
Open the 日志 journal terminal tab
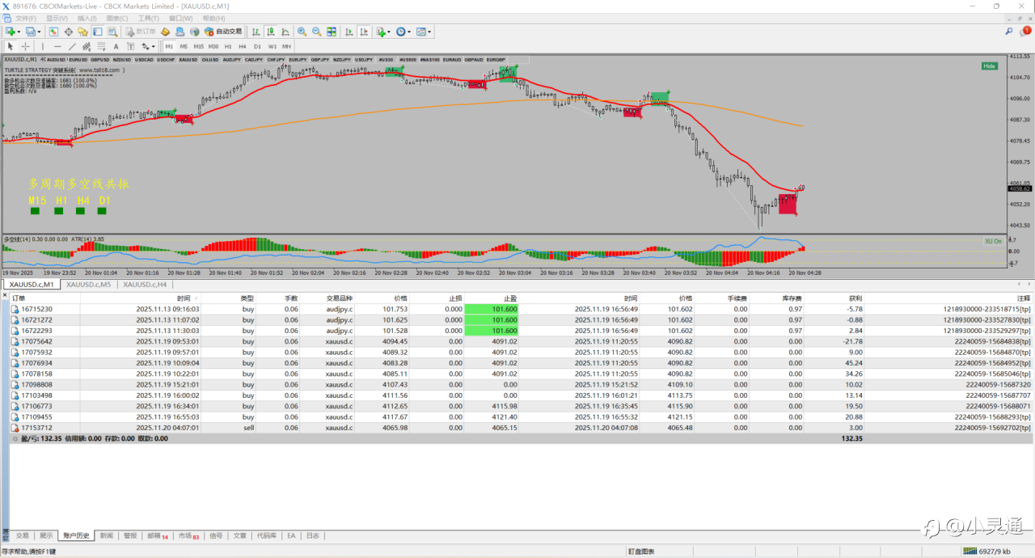click(x=312, y=535)
